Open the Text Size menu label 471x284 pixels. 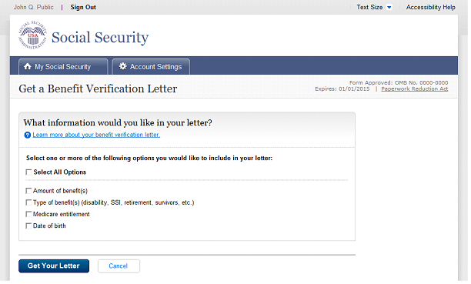click(369, 7)
